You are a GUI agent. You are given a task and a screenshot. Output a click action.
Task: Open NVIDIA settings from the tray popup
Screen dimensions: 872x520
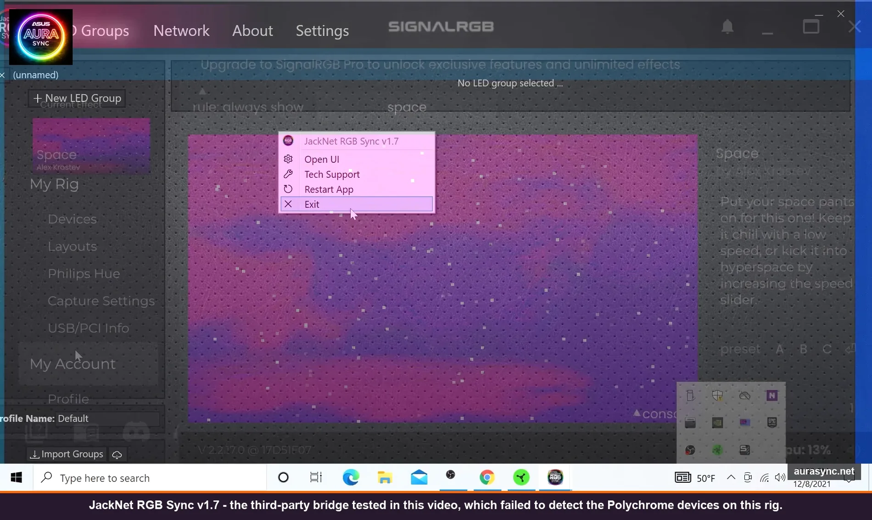(x=718, y=423)
